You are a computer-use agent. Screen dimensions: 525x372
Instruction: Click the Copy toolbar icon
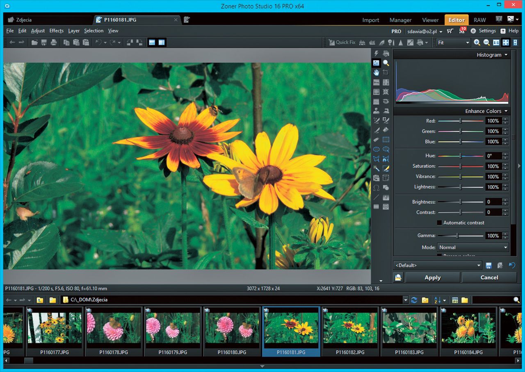click(x=66, y=42)
